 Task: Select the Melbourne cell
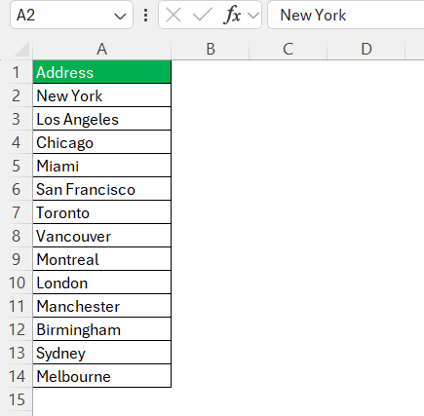101,376
